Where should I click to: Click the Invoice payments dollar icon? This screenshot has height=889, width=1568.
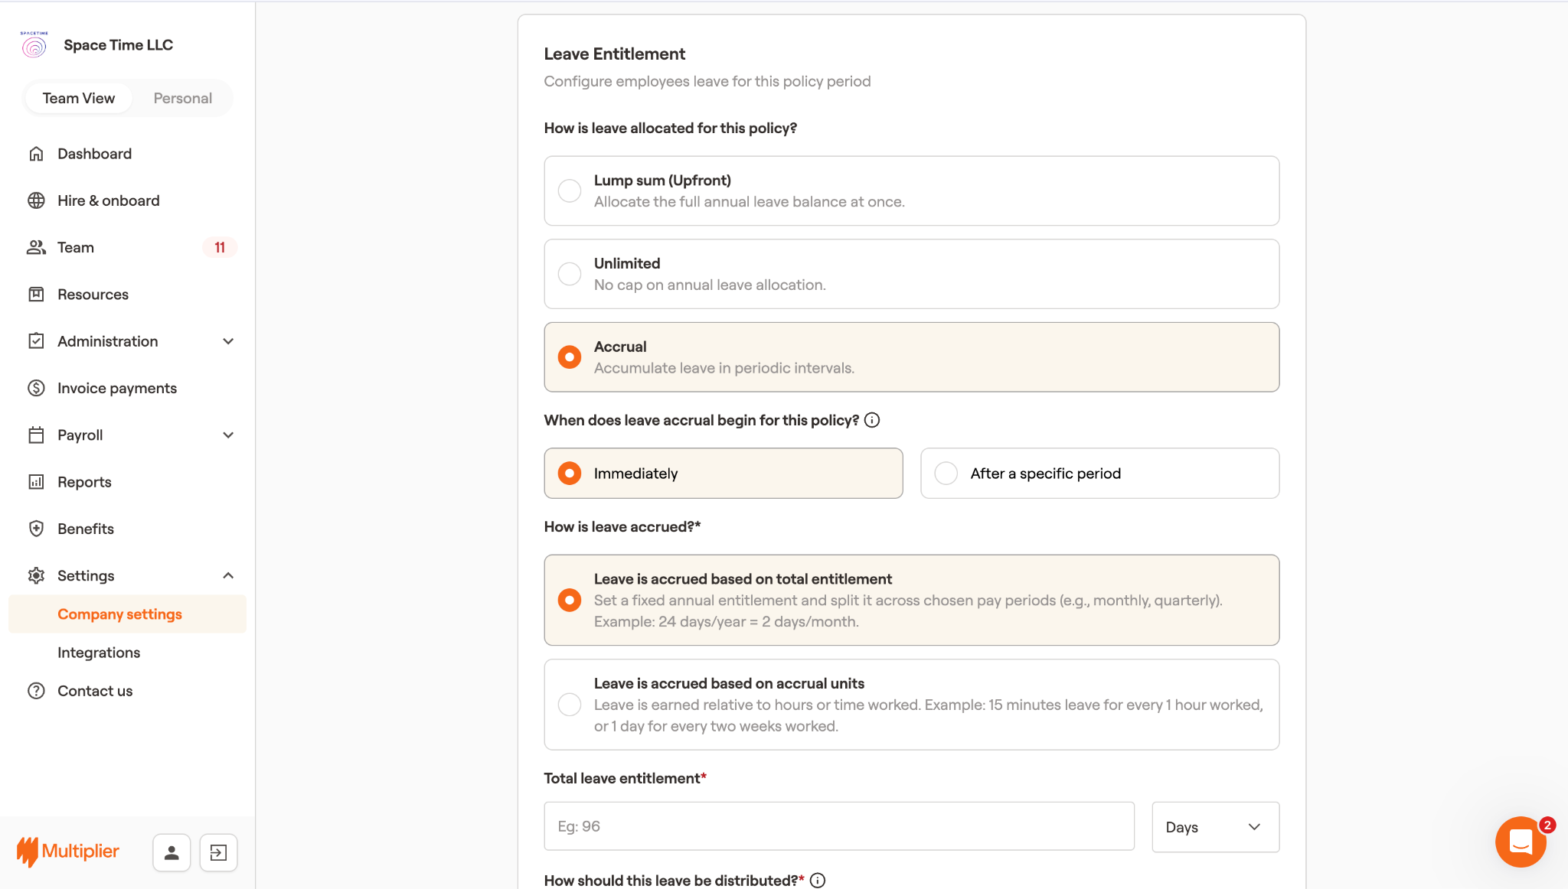click(x=36, y=388)
